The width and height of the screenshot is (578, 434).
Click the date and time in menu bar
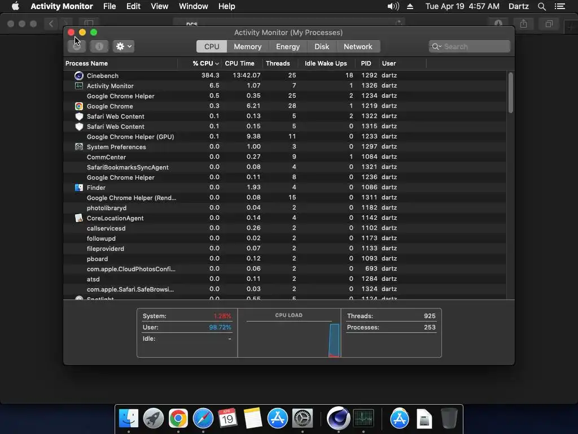(x=462, y=6)
